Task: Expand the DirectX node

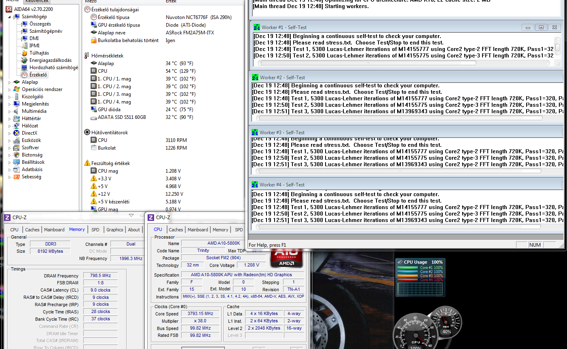Action: pyautogui.click(x=10, y=133)
